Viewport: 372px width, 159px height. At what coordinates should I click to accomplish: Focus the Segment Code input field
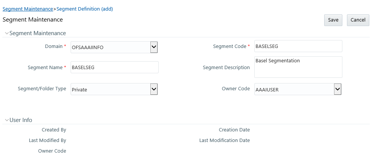tap(298, 46)
